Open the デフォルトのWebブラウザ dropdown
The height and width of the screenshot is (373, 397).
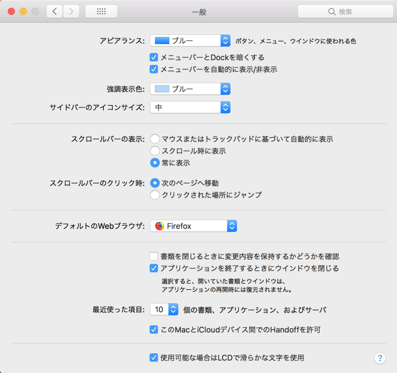[193, 226]
